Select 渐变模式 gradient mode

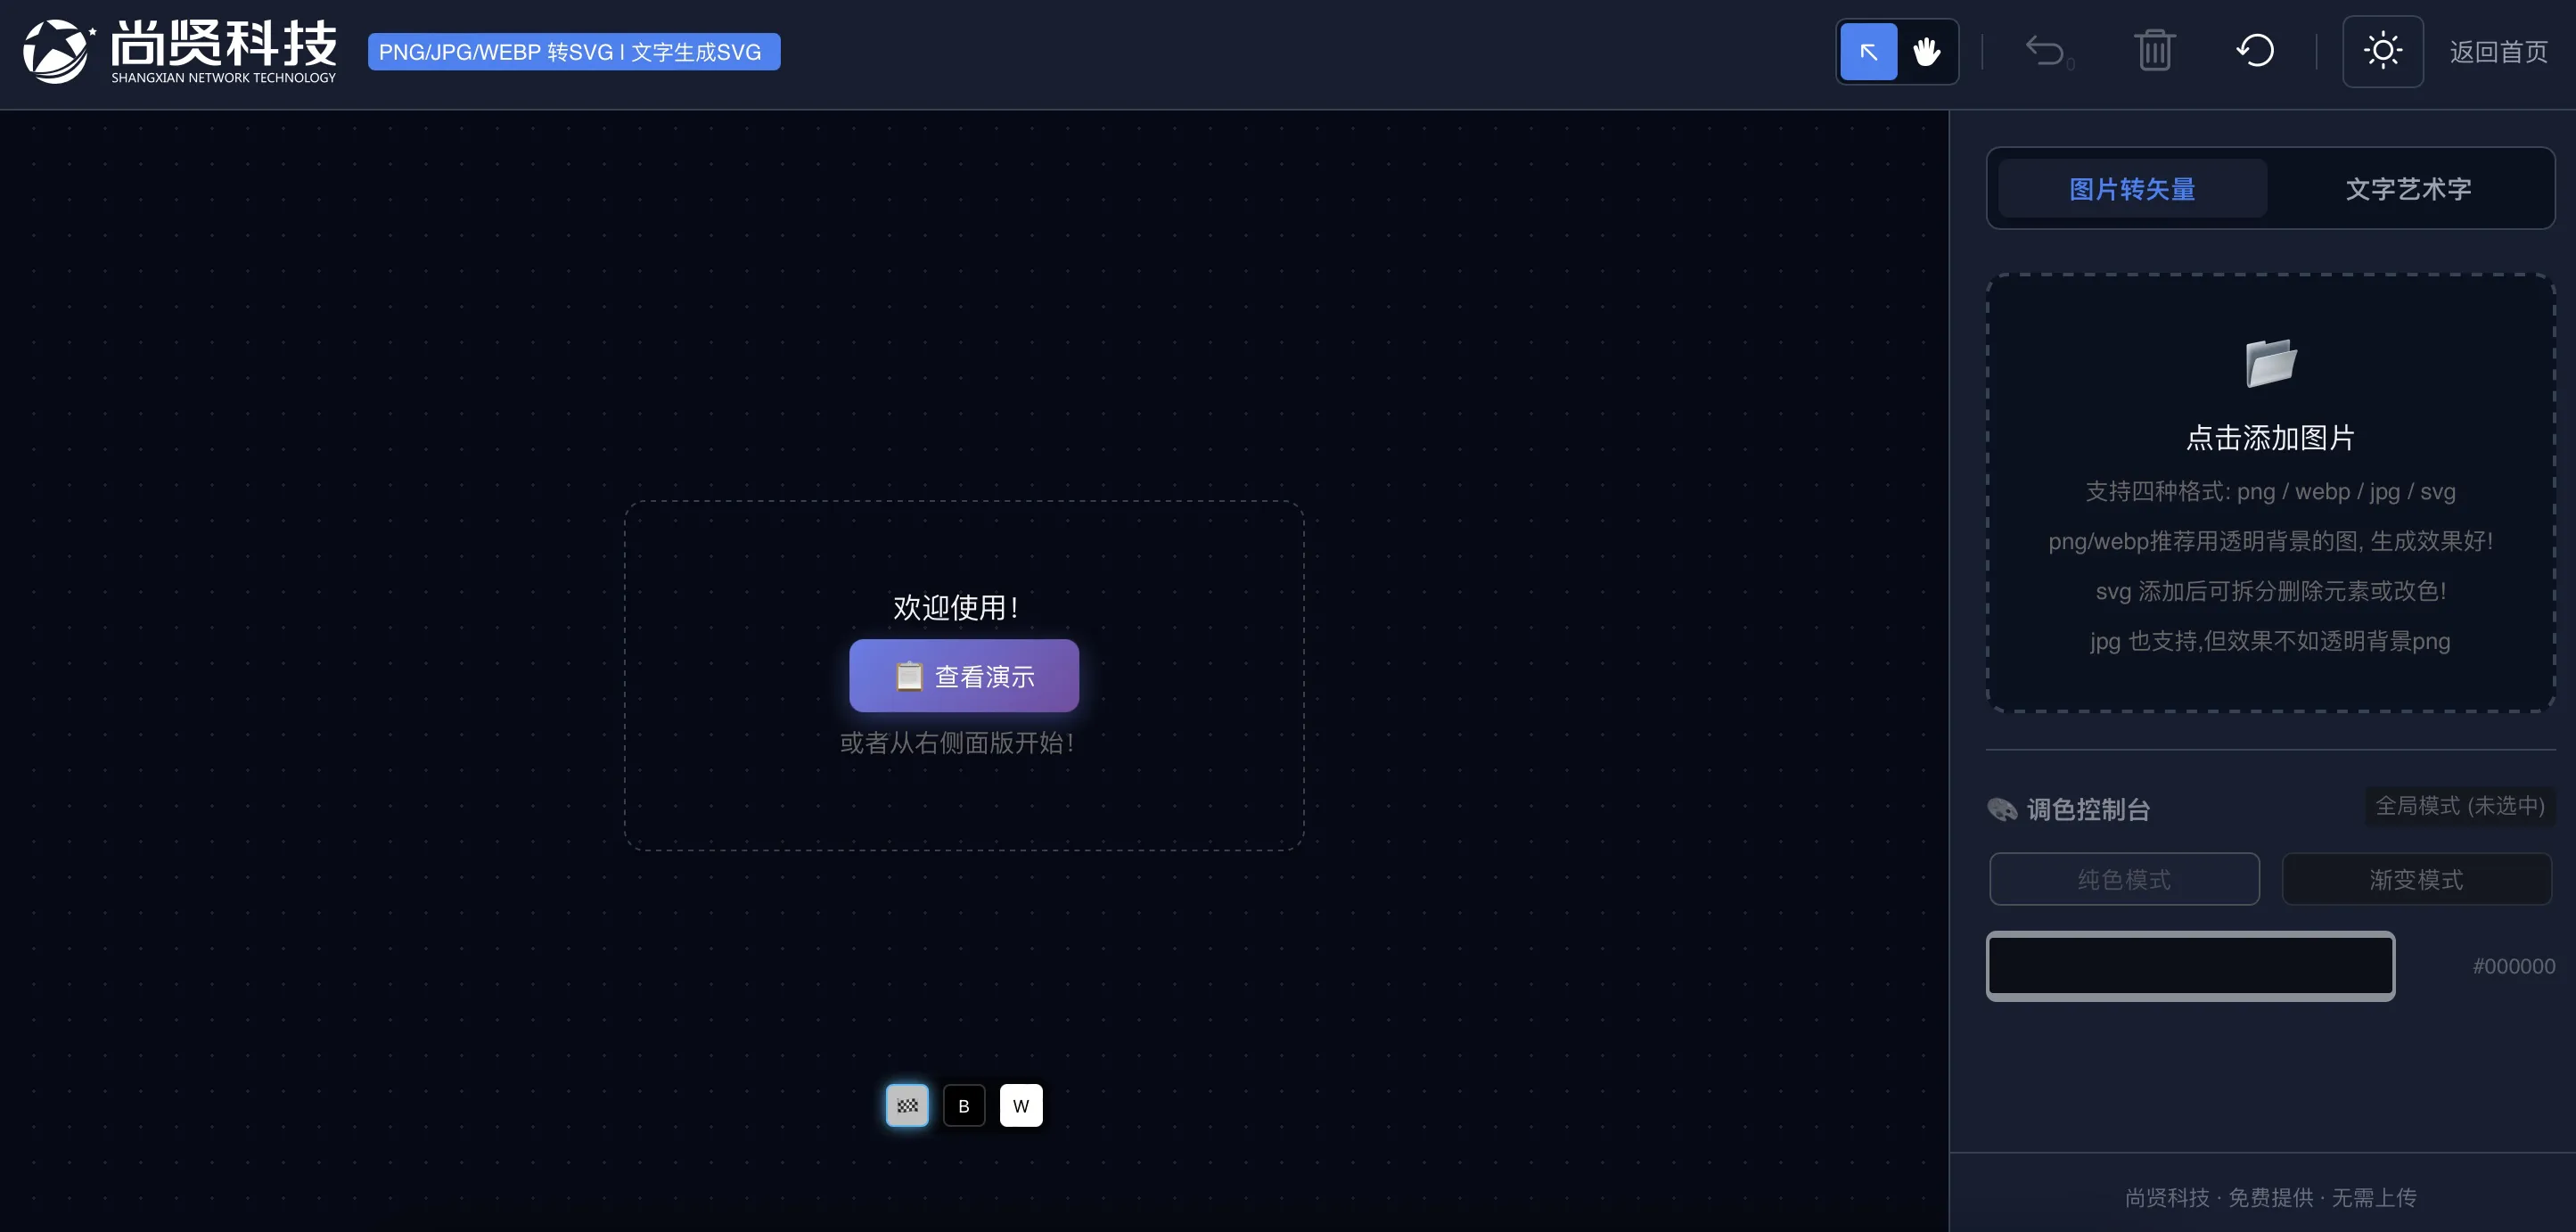pyautogui.click(x=2416, y=879)
